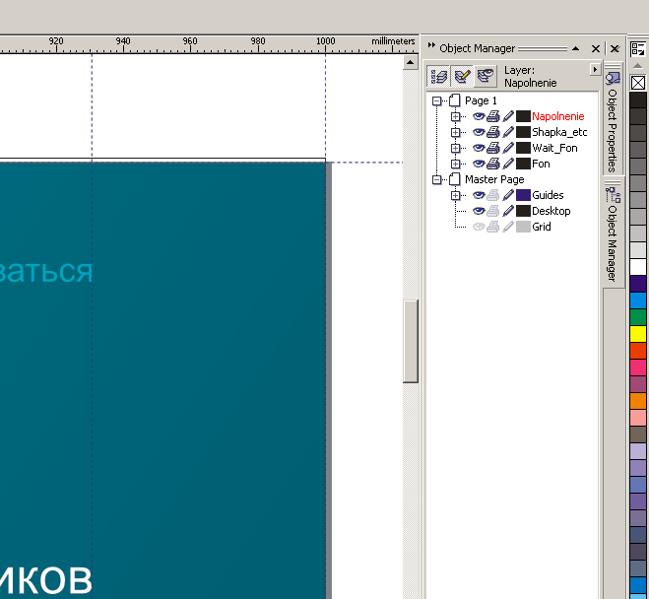Enable printing for Desktop layer
The height and width of the screenshot is (599, 649).
[493, 211]
